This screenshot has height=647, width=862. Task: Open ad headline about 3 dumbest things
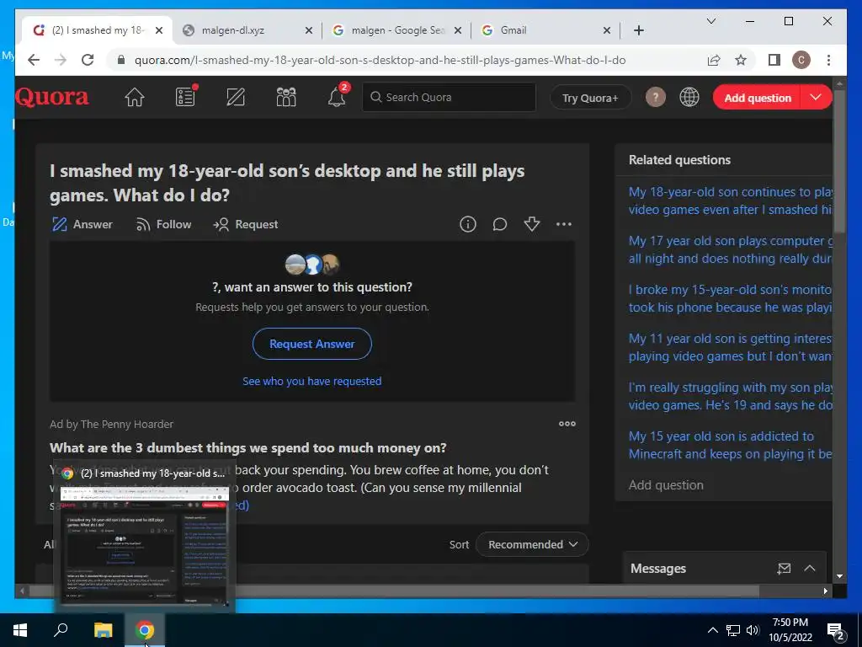[248, 448]
